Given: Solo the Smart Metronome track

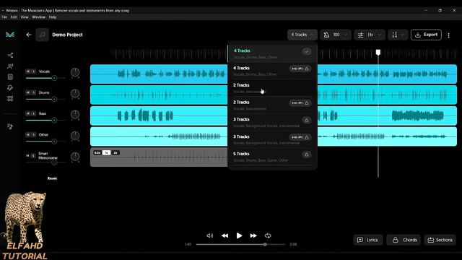Looking at the screenshot, I should click(x=34, y=156).
